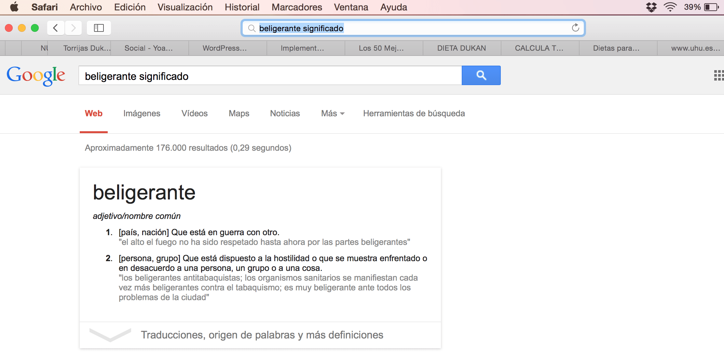Open Maps results
The height and width of the screenshot is (356, 724).
coord(239,113)
